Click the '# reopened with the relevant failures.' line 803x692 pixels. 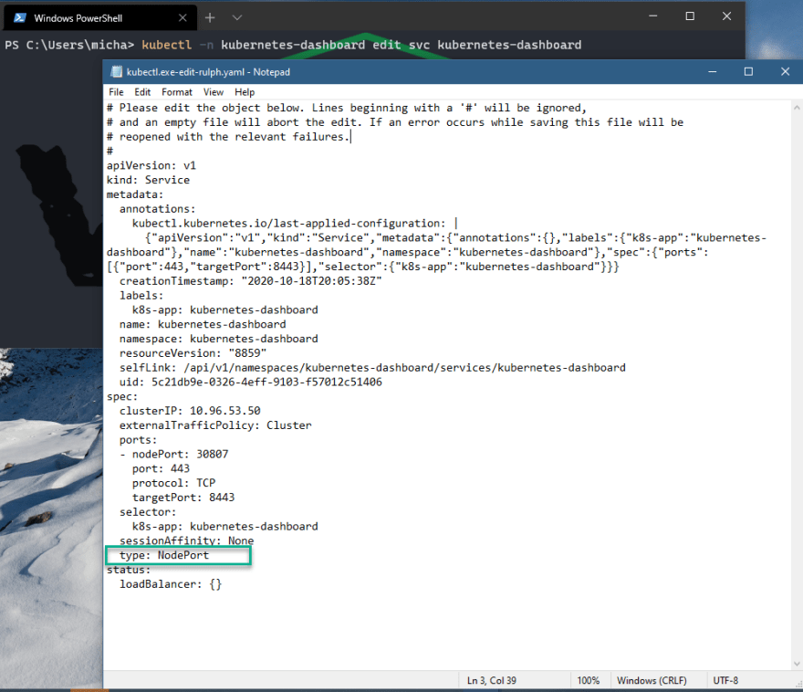228,137
